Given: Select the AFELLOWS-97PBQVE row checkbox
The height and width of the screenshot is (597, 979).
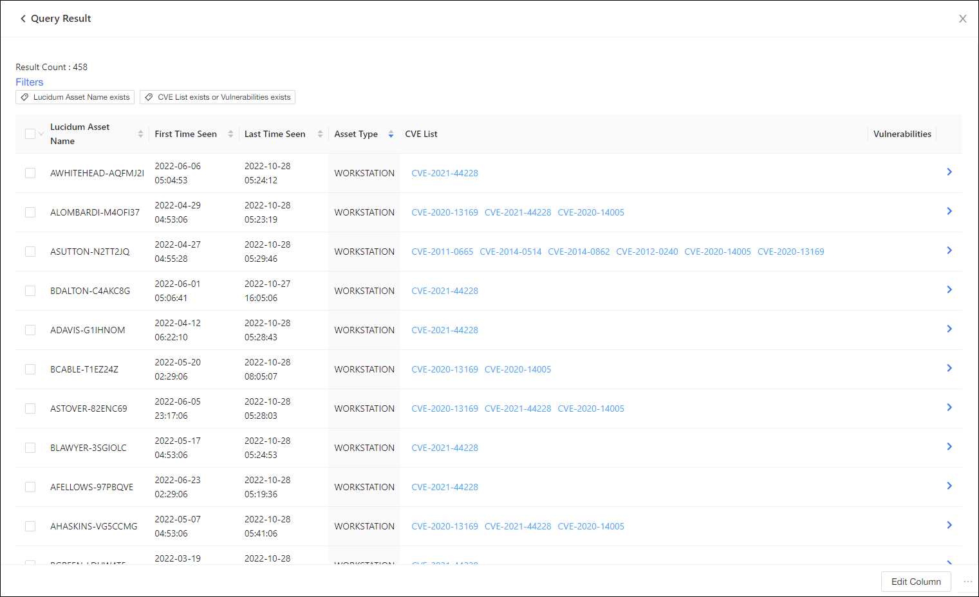Looking at the screenshot, I should [x=30, y=487].
